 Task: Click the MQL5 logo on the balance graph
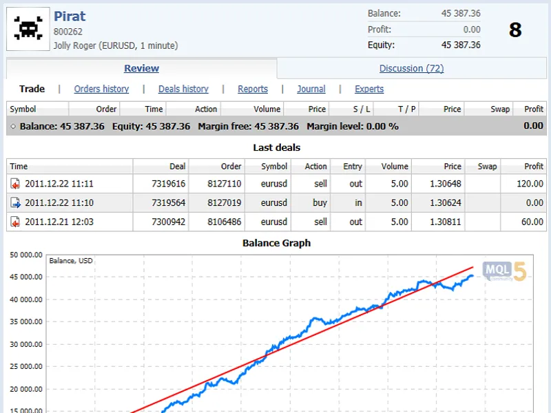504,271
